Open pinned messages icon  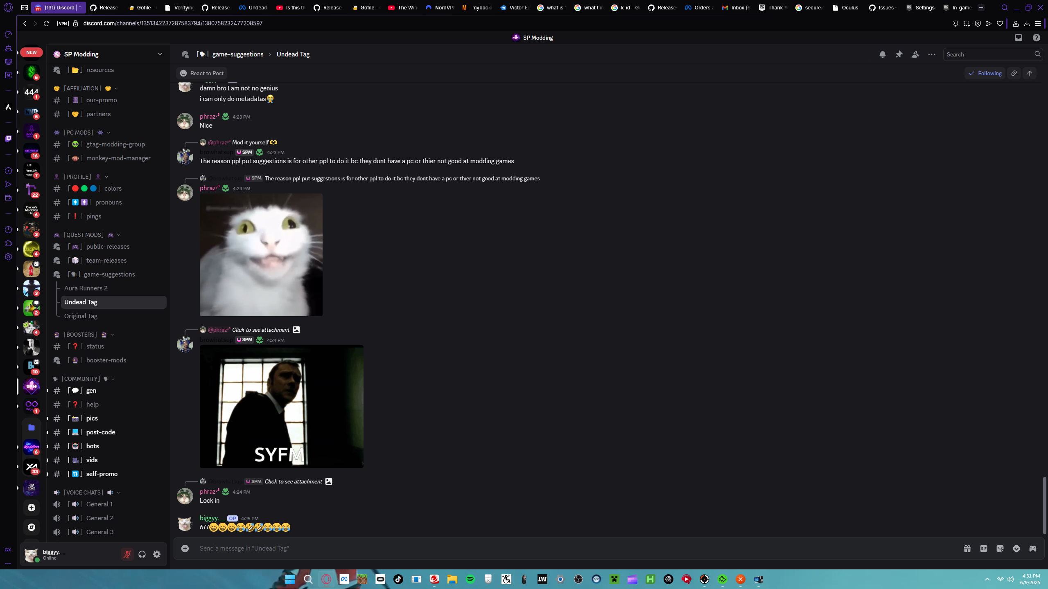[899, 54]
